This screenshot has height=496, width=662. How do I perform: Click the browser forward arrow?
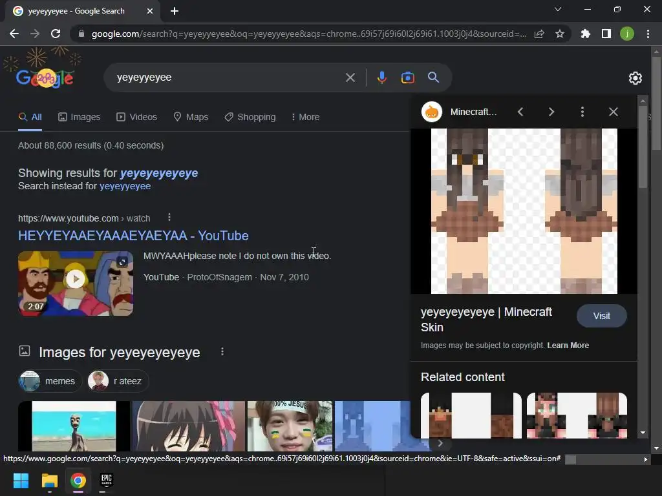click(x=35, y=34)
